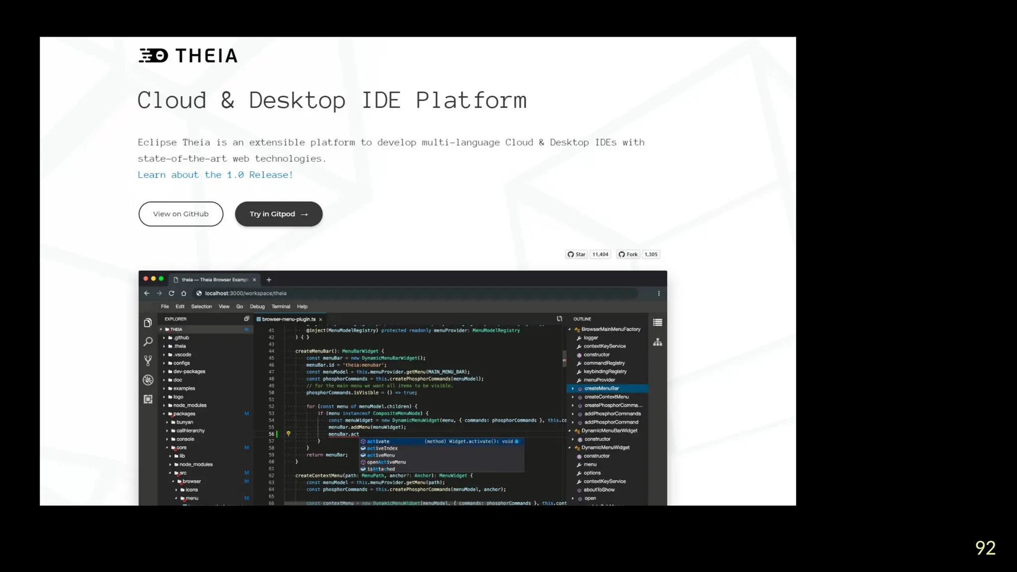The image size is (1017, 572).
Task: Open the Terminal menu
Action: pos(281,306)
